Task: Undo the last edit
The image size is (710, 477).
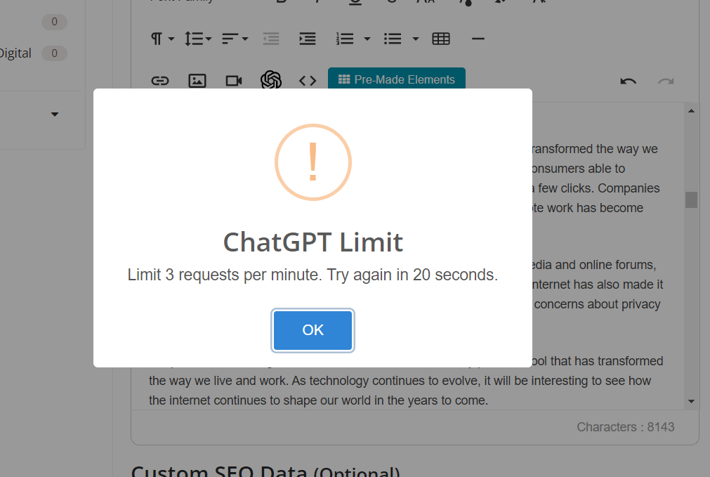Action: click(628, 81)
